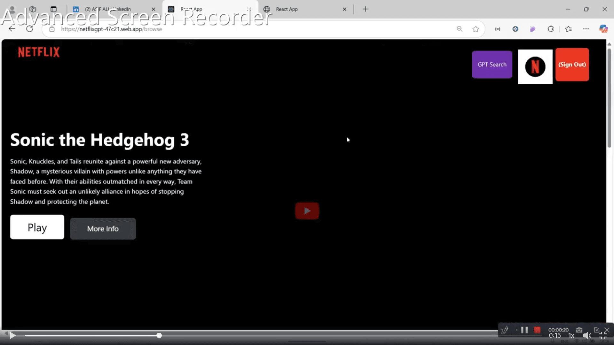Viewport: 614px width, 345px height.
Task: Stop the screen recording red button
Action: tap(537, 330)
